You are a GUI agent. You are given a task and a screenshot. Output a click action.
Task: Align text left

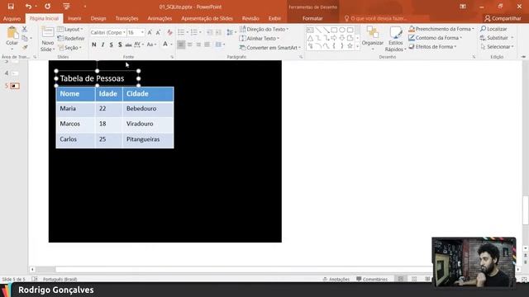pos(181,45)
